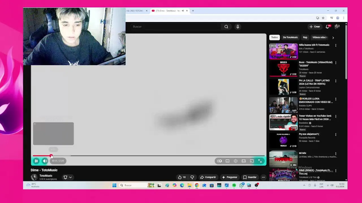Viewport: 362px width, 203px height.
Task: Focus the YouTube Buscar search field
Action: click(175, 27)
